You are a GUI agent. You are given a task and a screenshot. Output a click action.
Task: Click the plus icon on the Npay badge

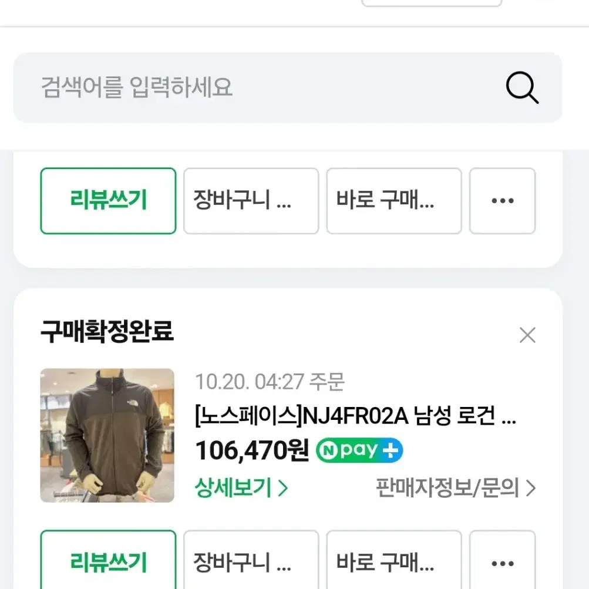coord(391,450)
